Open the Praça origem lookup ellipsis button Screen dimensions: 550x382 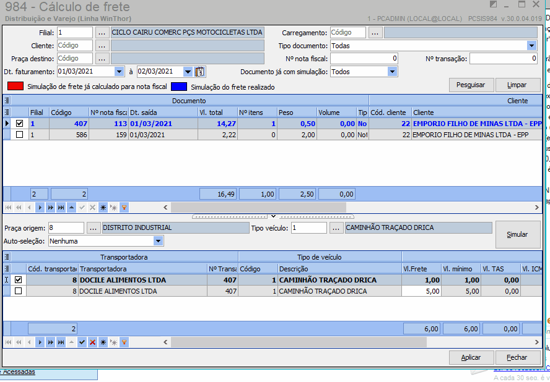pos(93,228)
